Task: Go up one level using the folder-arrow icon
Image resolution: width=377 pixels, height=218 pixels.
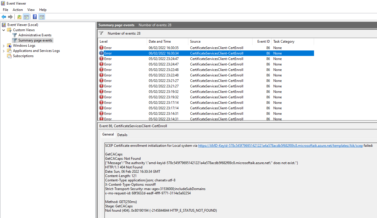Action: point(19,17)
